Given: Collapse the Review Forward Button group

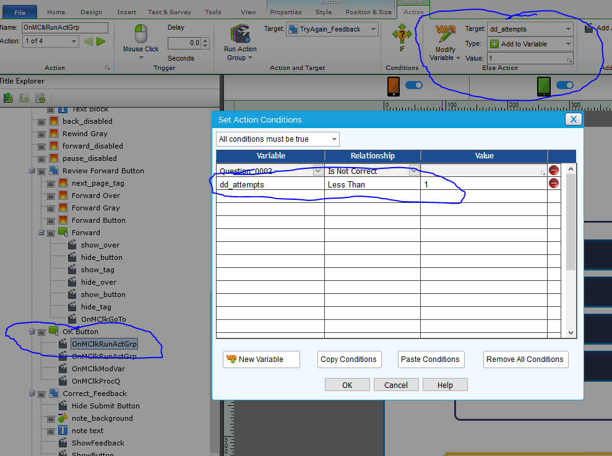Looking at the screenshot, I should (x=32, y=171).
